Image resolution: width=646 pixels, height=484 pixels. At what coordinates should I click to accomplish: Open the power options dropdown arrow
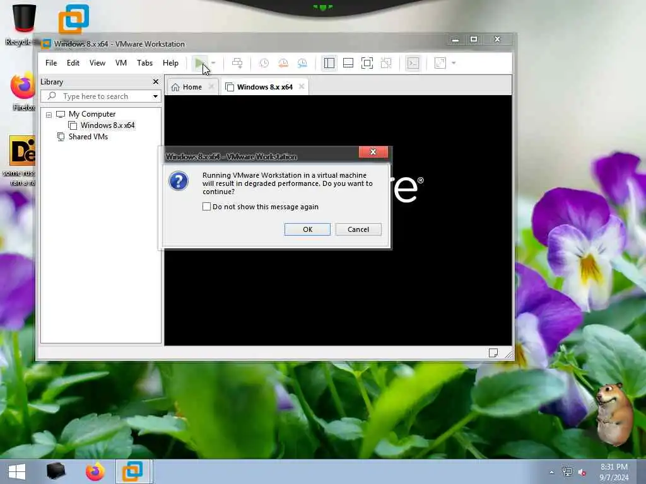213,63
